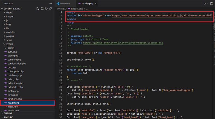The height and width of the screenshot is (119, 215).
Task: Click the New Folder icon in Explorer
Action: pyautogui.click(x=42, y=9)
